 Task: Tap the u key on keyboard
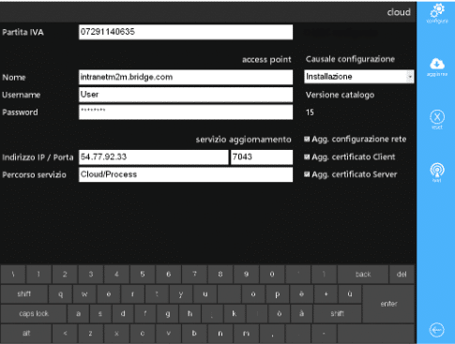point(205,294)
